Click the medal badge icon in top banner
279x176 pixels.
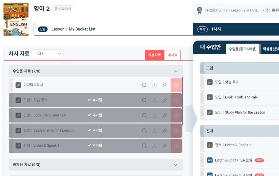[x=199, y=10]
